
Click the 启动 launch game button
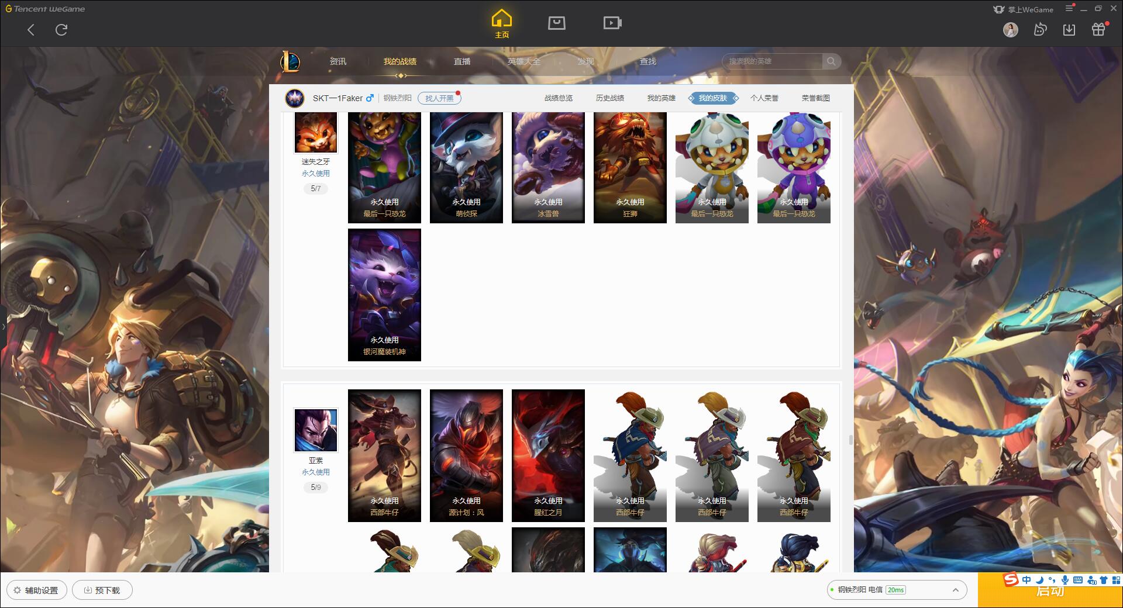1050,590
